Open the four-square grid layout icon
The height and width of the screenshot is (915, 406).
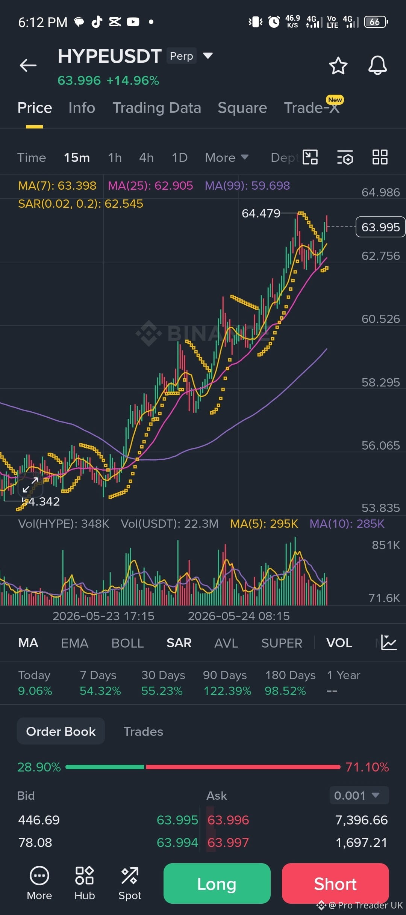tap(380, 157)
